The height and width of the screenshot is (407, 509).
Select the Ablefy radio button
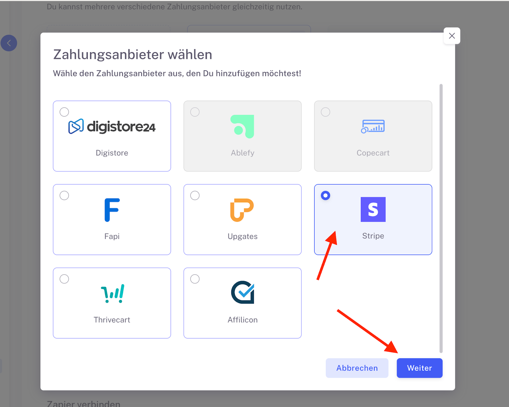pos(195,112)
